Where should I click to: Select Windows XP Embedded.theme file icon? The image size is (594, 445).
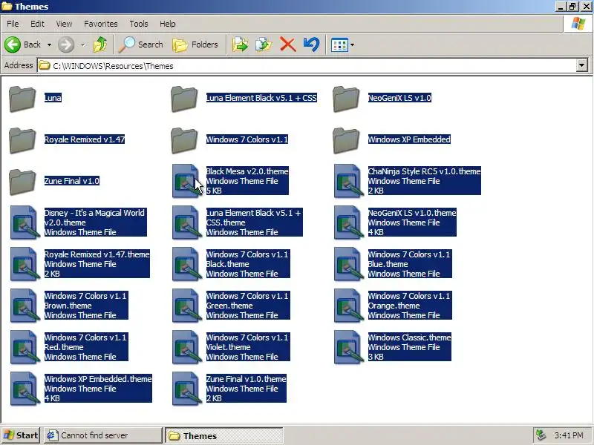pyautogui.click(x=25, y=389)
